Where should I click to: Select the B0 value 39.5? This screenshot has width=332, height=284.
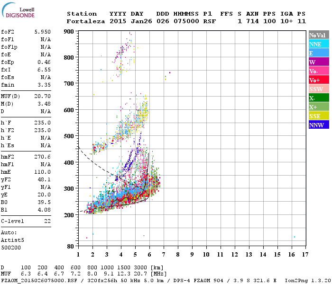click(44, 202)
